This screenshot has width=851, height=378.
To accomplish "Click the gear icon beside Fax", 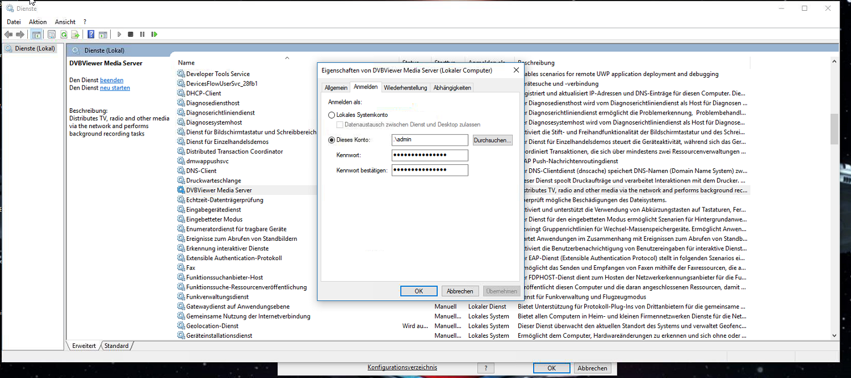I will (181, 267).
